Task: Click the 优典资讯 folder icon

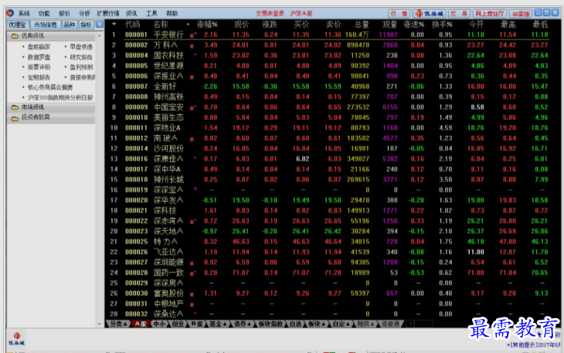Action: click(x=14, y=36)
